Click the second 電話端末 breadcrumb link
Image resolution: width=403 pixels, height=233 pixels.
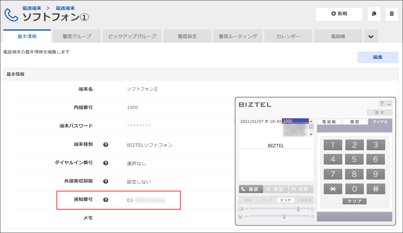pyautogui.click(x=65, y=8)
